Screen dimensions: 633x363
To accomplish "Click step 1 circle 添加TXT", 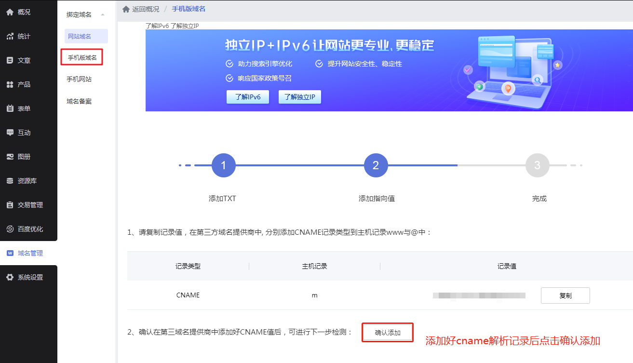I will coord(223,165).
